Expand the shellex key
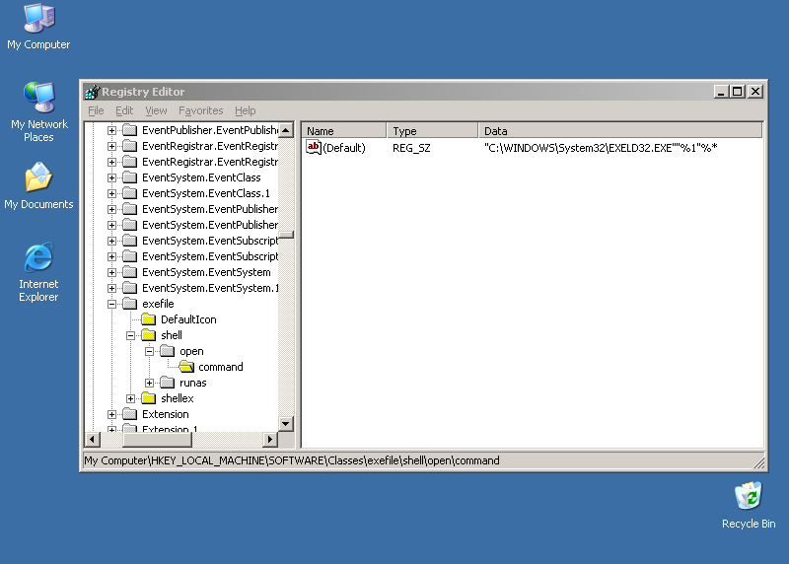 coord(130,398)
